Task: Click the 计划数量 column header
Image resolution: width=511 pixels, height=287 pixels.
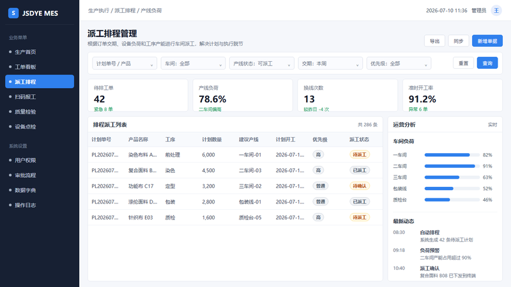Action: point(212,140)
